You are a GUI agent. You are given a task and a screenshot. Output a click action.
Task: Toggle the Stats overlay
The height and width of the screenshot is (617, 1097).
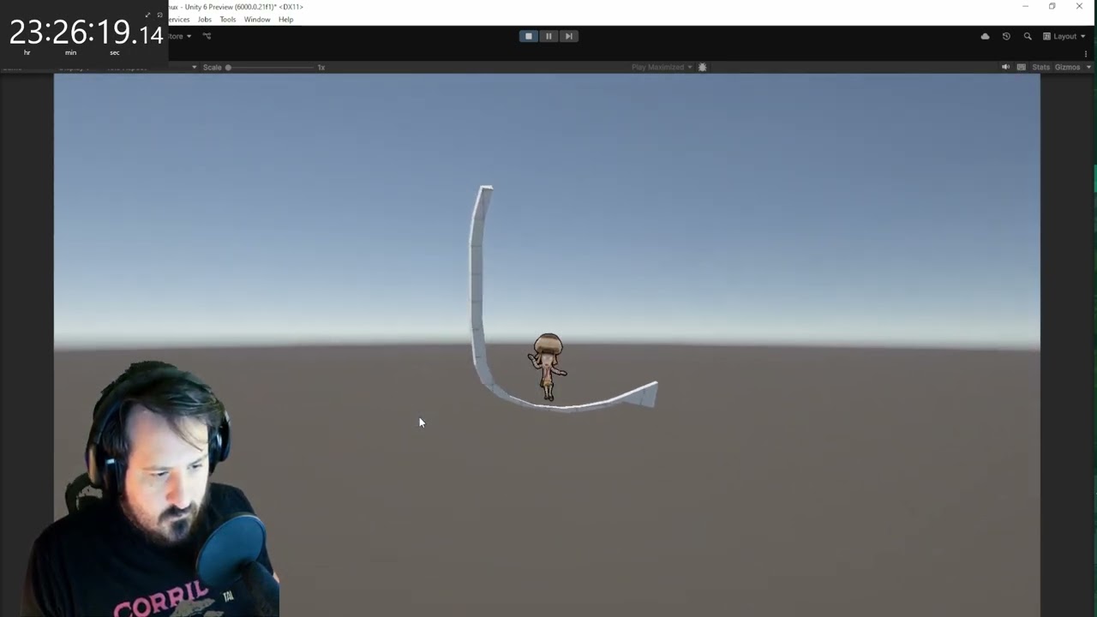click(1040, 67)
